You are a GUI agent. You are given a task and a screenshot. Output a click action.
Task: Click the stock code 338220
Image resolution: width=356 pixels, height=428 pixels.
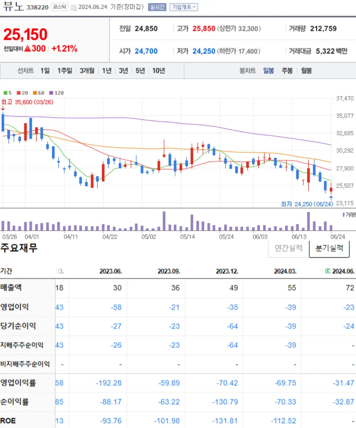point(37,7)
